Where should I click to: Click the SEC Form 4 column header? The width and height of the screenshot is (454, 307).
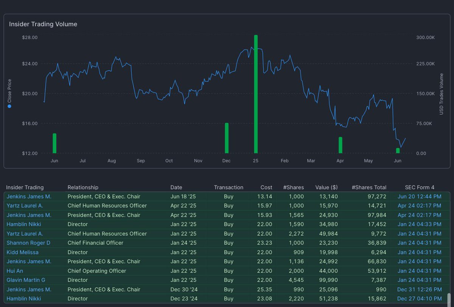click(x=420, y=187)
